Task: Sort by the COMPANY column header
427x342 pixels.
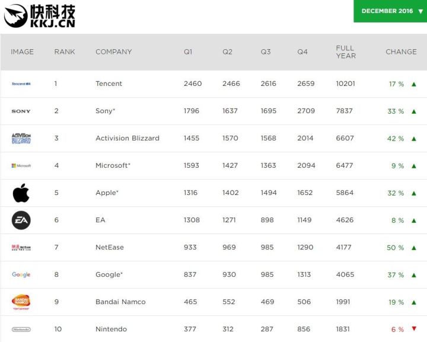Action: click(x=114, y=52)
